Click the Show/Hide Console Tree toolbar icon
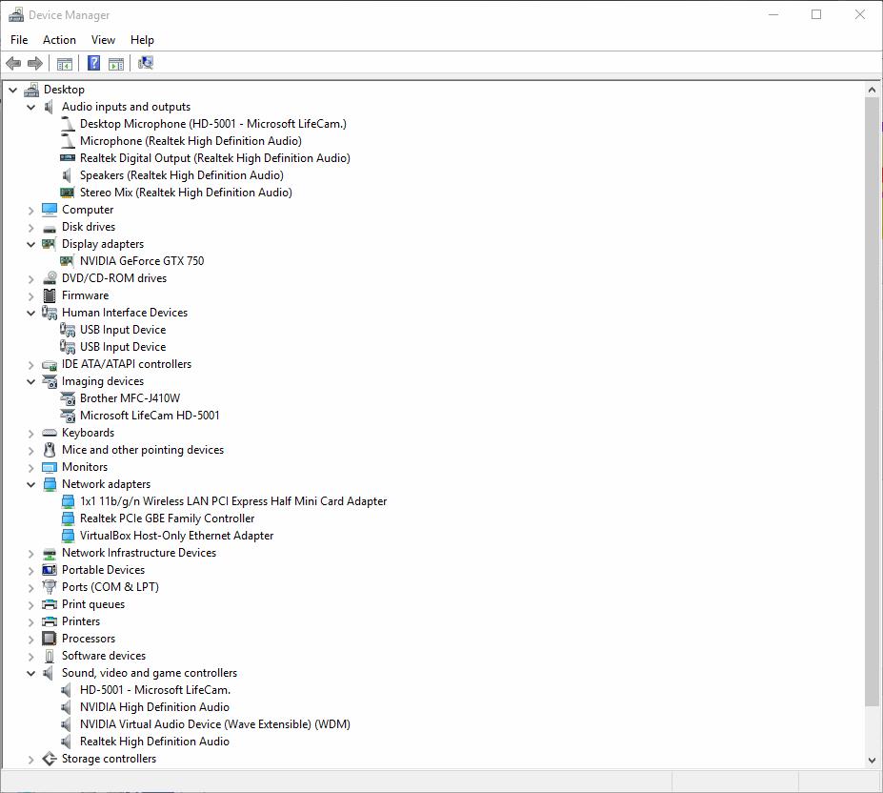Screen dimensions: 883x793 pos(64,64)
